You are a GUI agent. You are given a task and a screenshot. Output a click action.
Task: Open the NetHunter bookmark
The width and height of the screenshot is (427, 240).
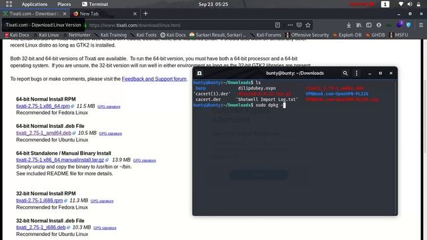pyautogui.click(x=77, y=35)
